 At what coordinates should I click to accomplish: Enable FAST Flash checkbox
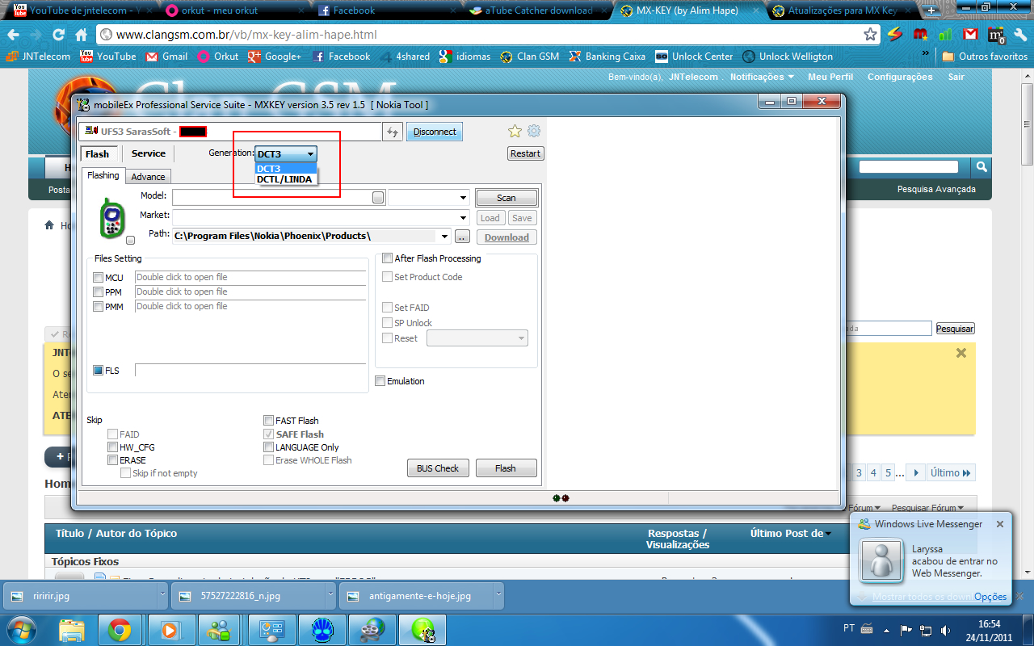pos(268,421)
